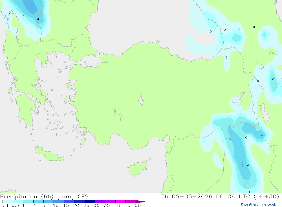Click the 2–5 mm legend color swatch
The image size is (282, 207).
[x=38, y=201]
